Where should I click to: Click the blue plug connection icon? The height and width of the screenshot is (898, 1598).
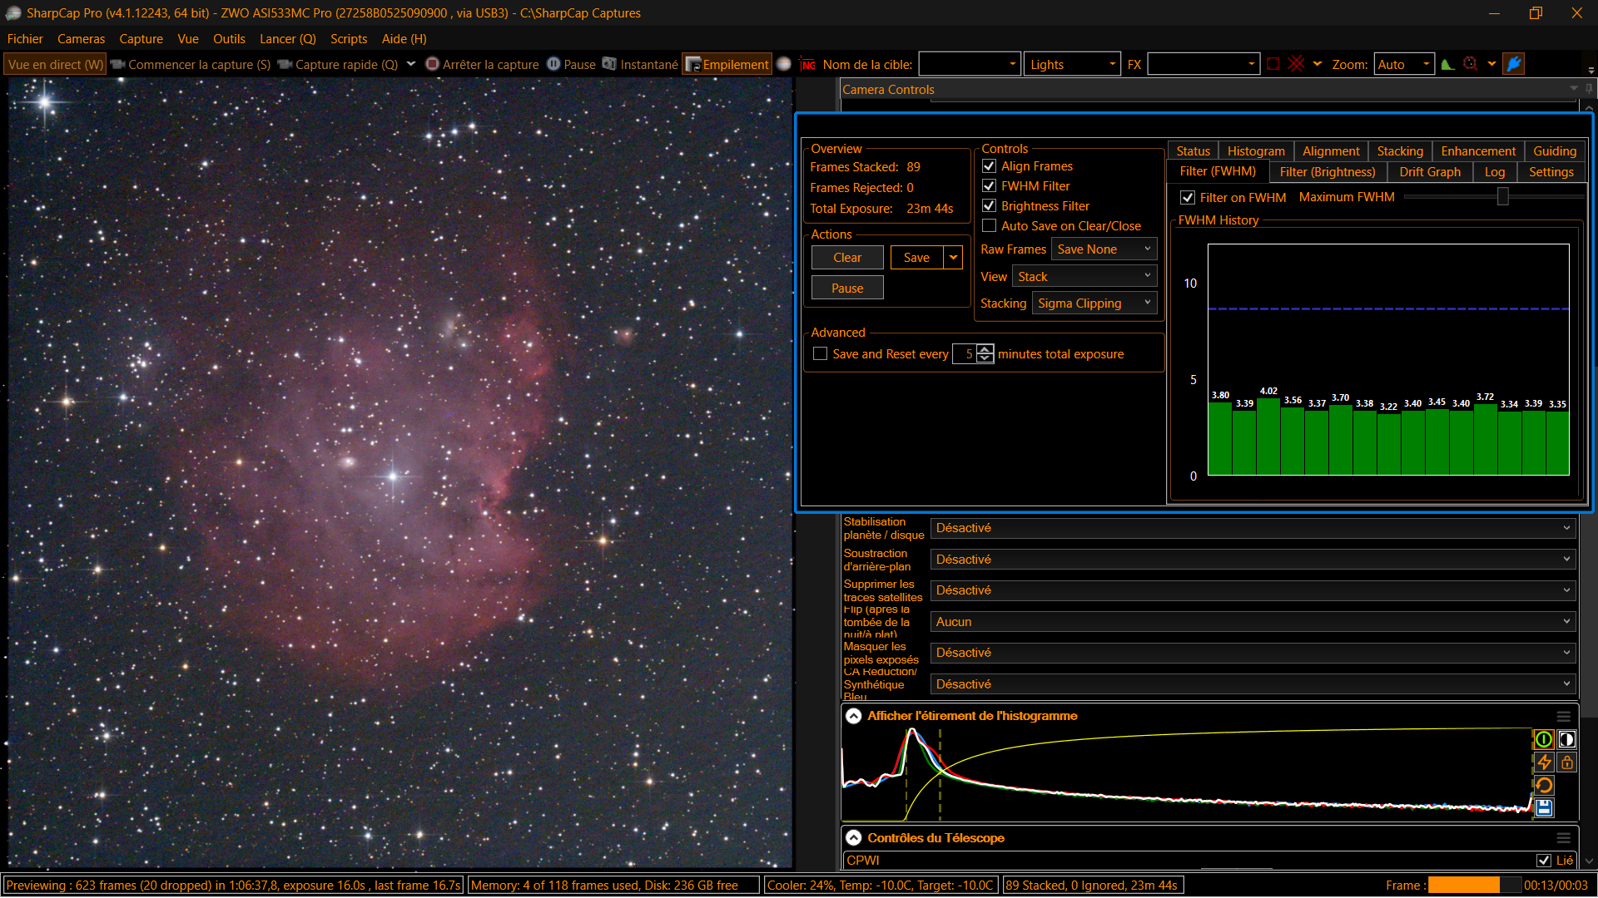tap(1514, 64)
